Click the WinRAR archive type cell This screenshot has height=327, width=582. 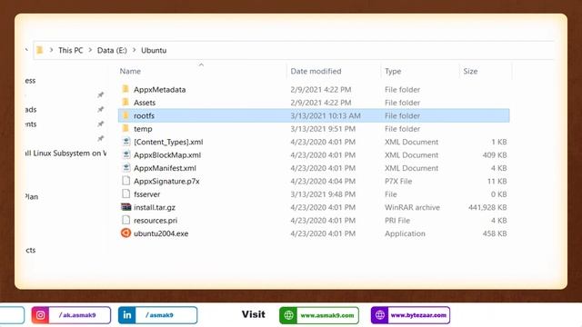(412, 207)
